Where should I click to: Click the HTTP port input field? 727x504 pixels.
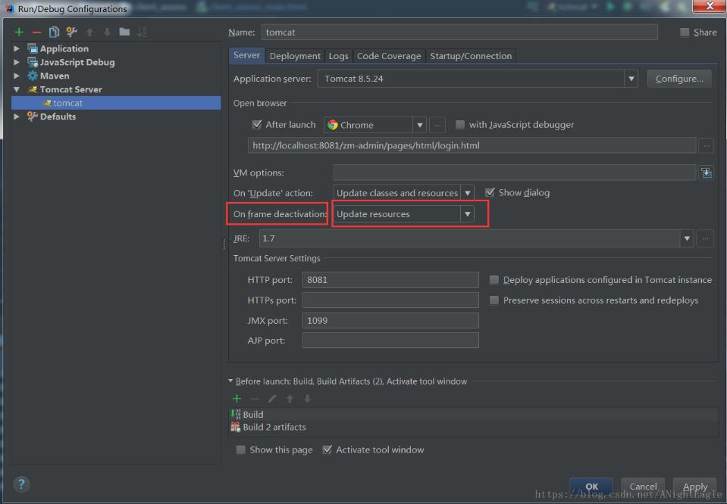coord(390,280)
